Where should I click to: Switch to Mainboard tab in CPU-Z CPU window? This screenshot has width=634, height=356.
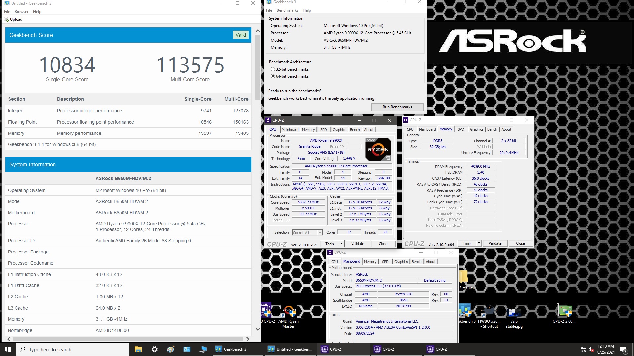[x=290, y=130]
